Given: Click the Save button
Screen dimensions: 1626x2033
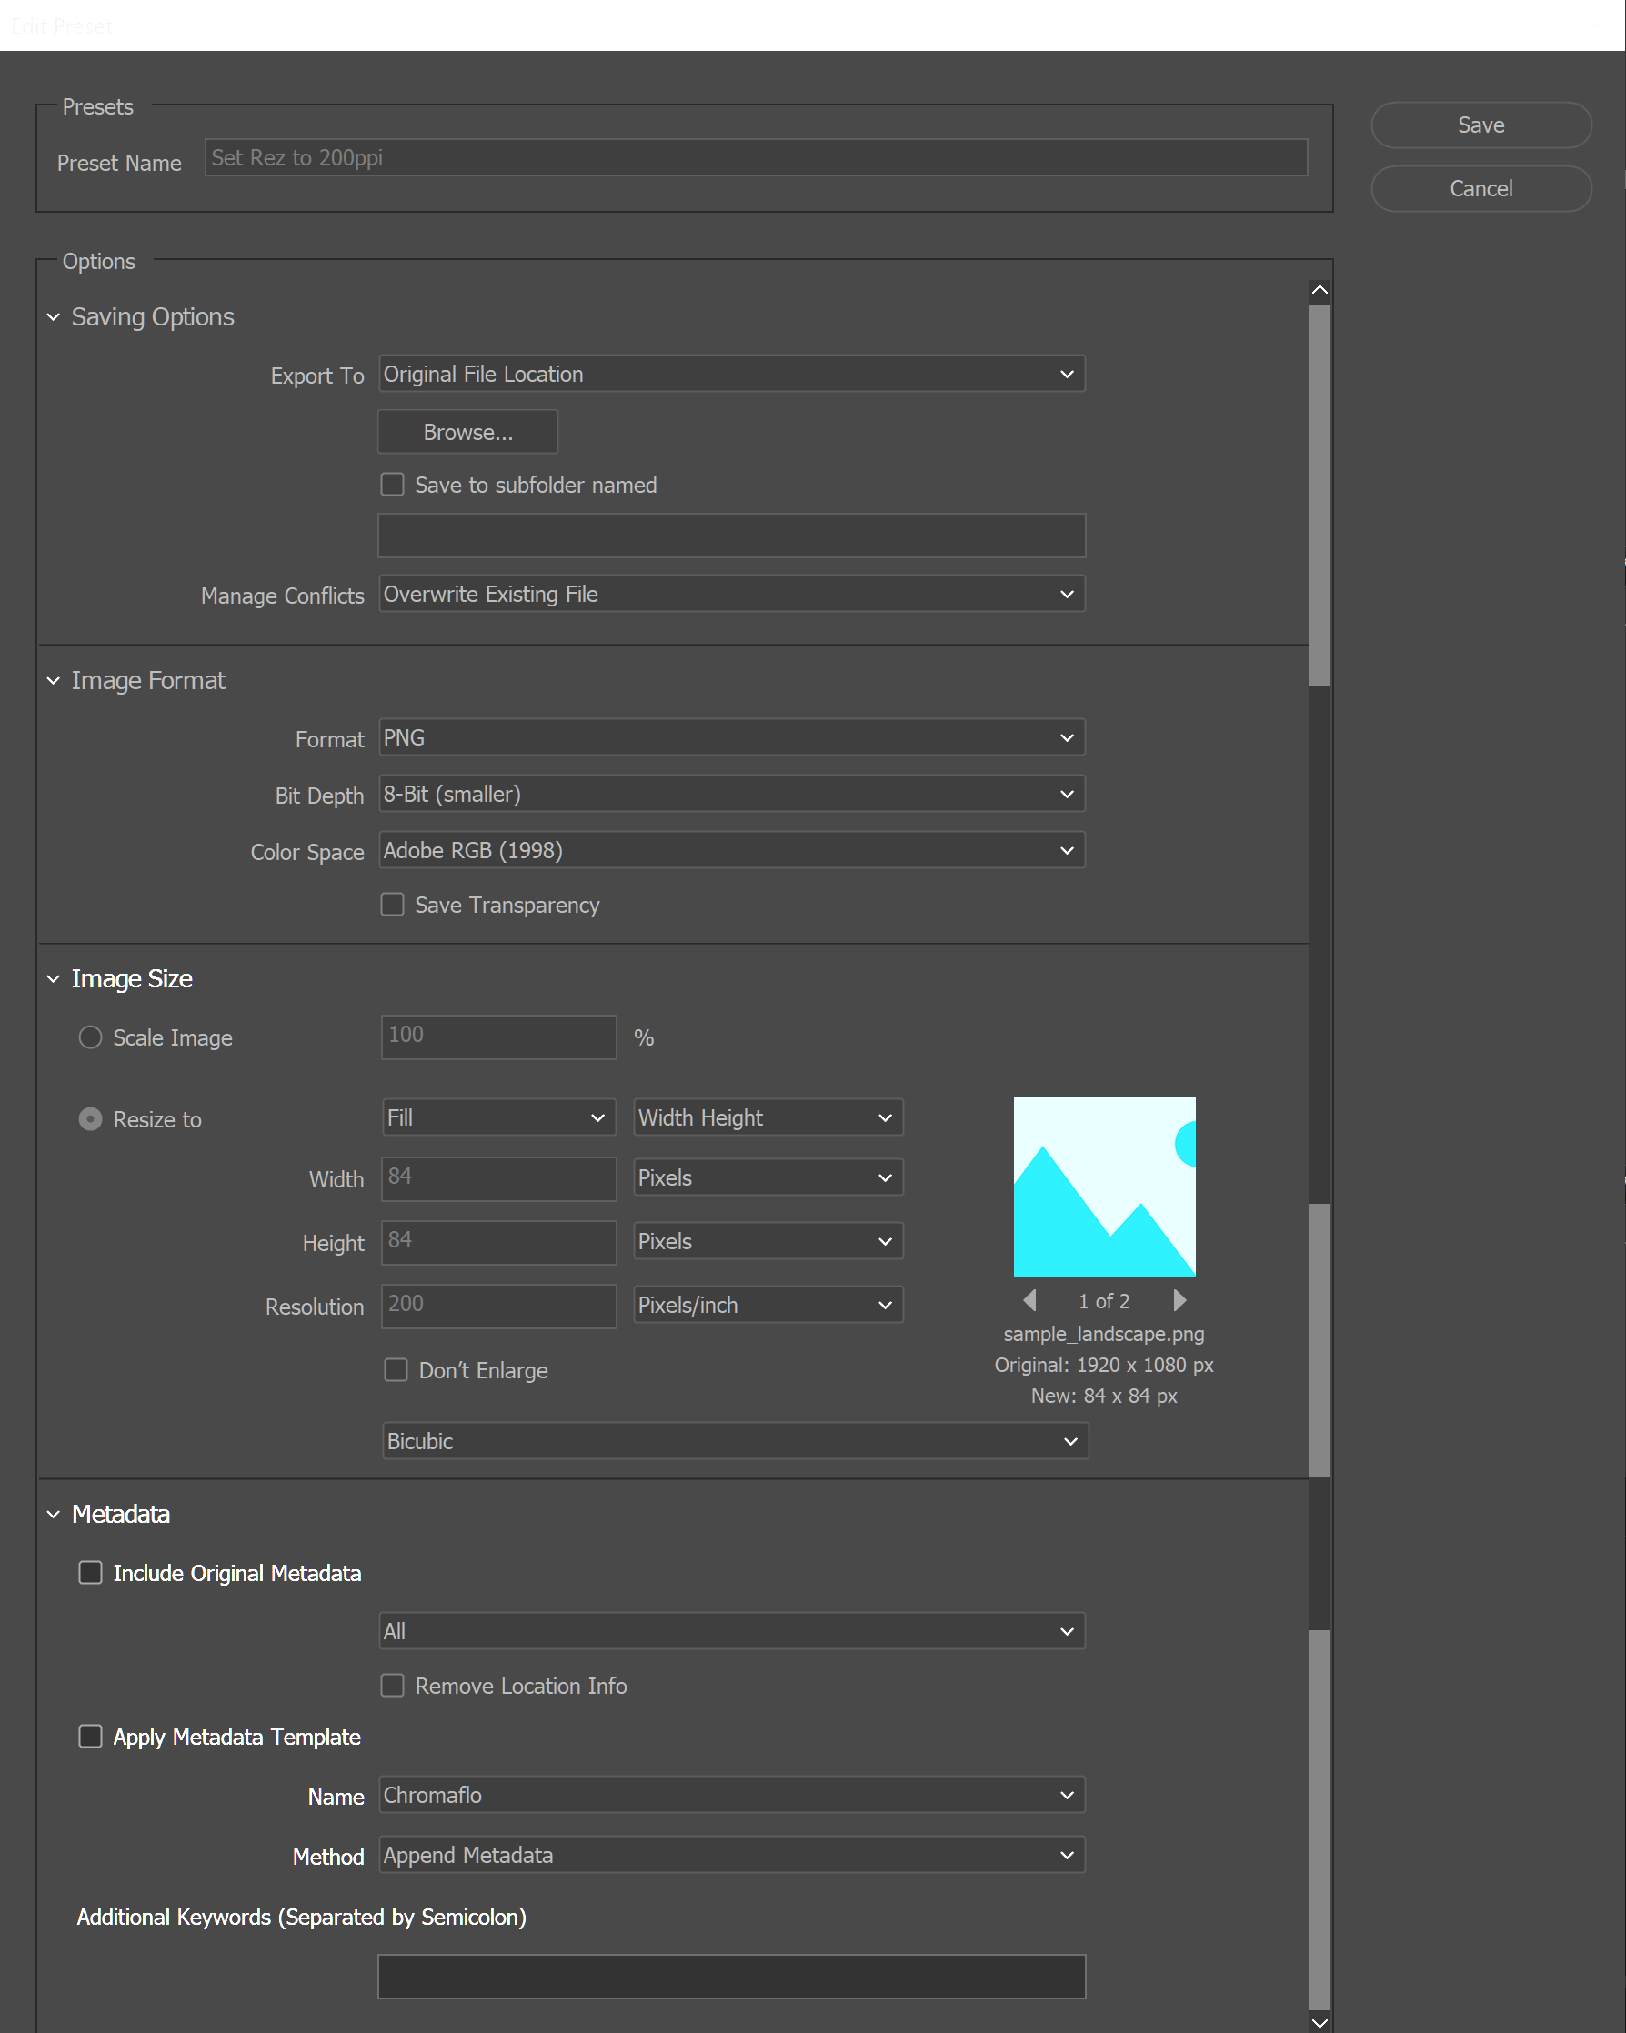Looking at the screenshot, I should coord(1480,125).
